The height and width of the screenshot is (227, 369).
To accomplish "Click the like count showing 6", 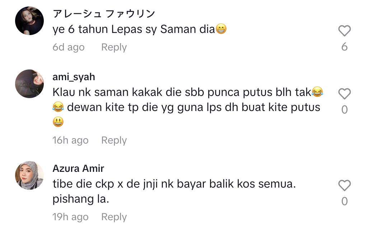I will (x=344, y=47).
